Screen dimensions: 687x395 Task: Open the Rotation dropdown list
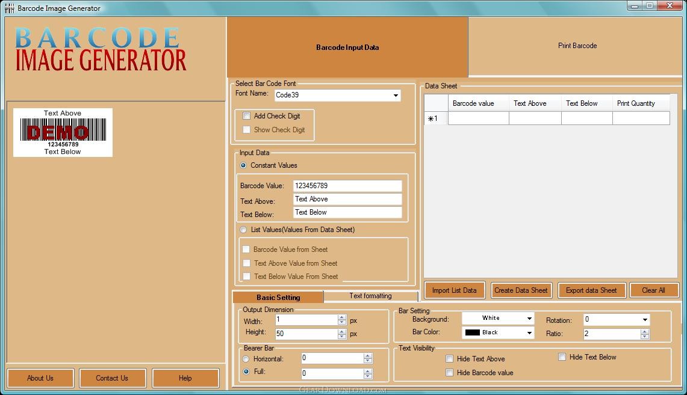pos(645,320)
